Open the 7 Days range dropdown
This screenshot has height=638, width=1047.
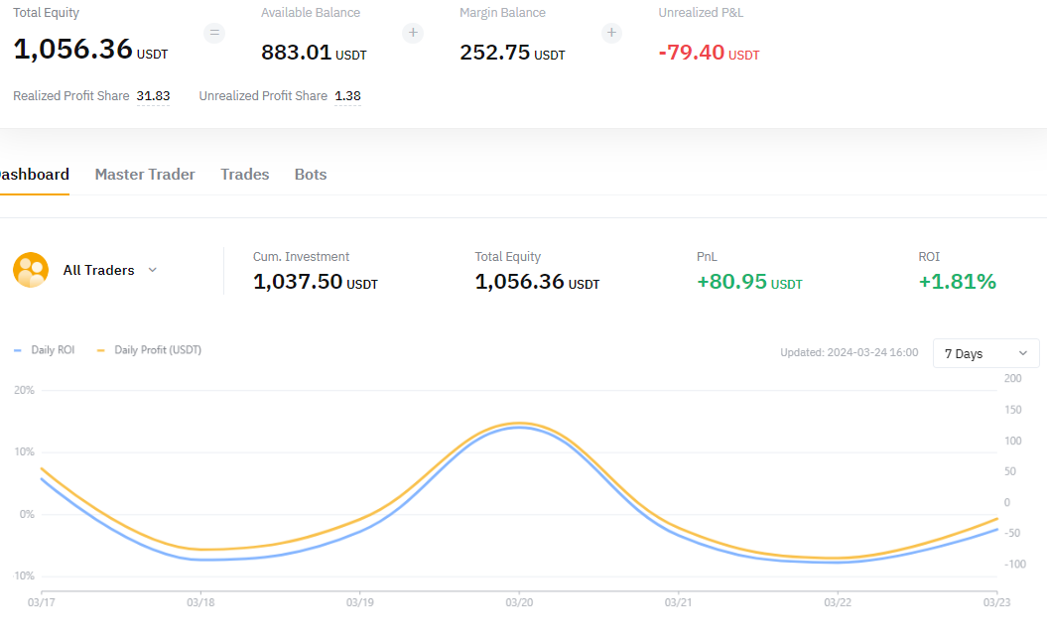point(985,353)
